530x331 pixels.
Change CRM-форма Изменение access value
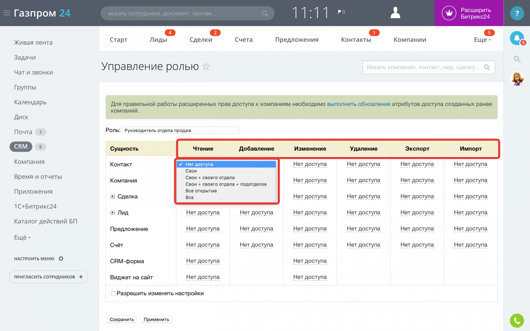point(310,261)
